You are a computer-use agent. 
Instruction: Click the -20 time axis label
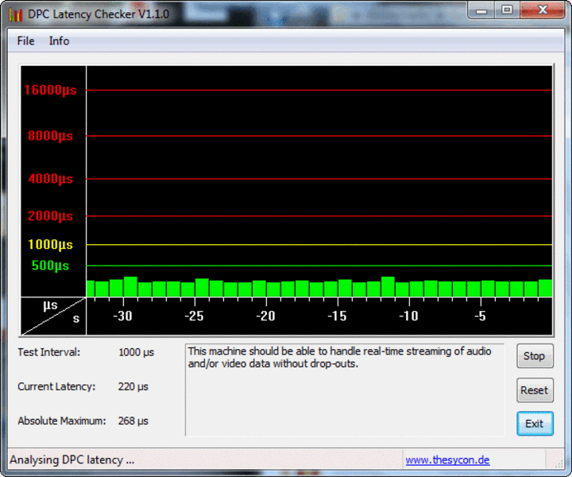(265, 316)
